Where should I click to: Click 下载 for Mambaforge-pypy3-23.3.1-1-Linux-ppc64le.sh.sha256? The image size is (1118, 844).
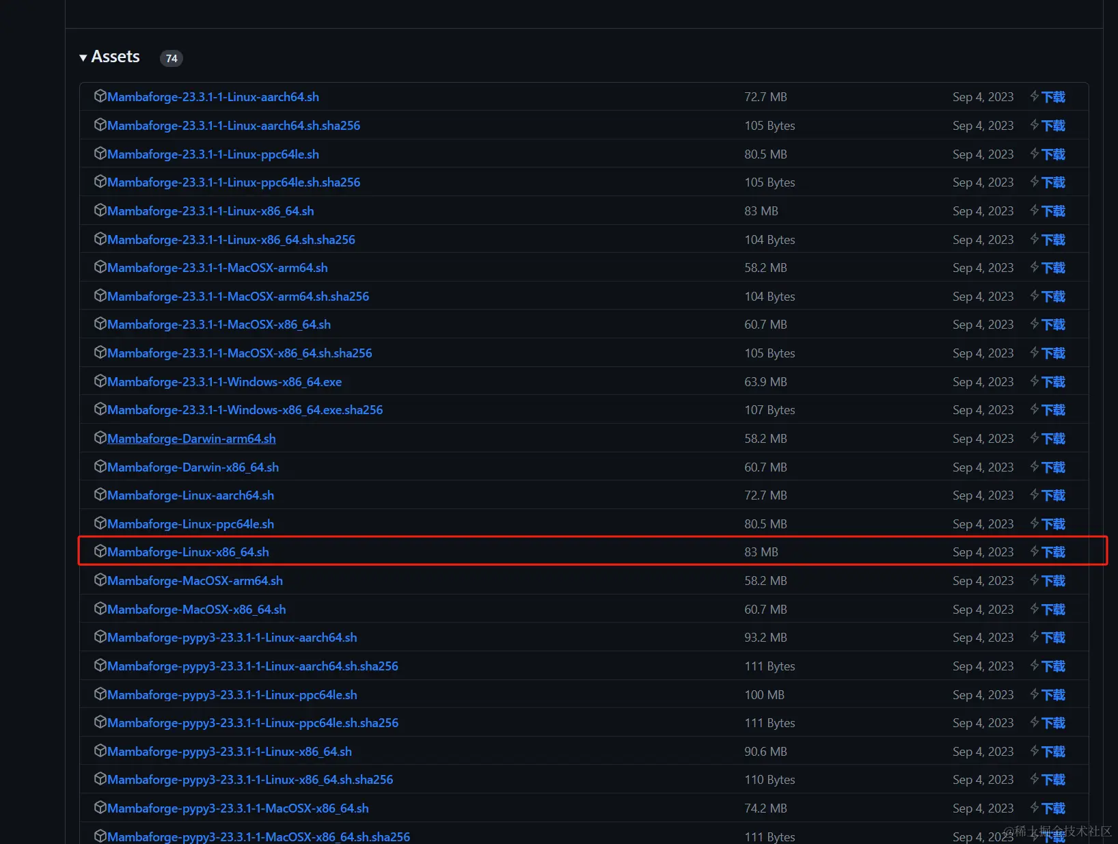[x=1053, y=723]
